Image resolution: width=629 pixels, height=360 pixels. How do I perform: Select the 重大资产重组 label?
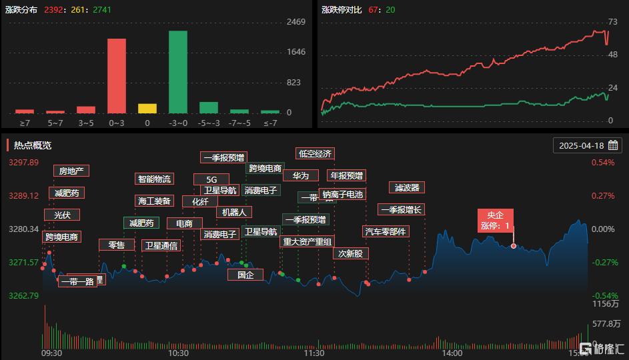tap(307, 241)
